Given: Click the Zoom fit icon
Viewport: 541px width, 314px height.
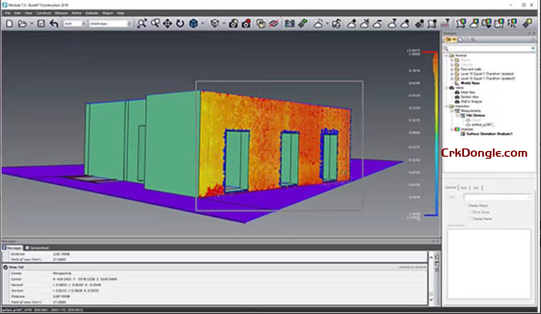Looking at the screenshot, I should [142, 23].
